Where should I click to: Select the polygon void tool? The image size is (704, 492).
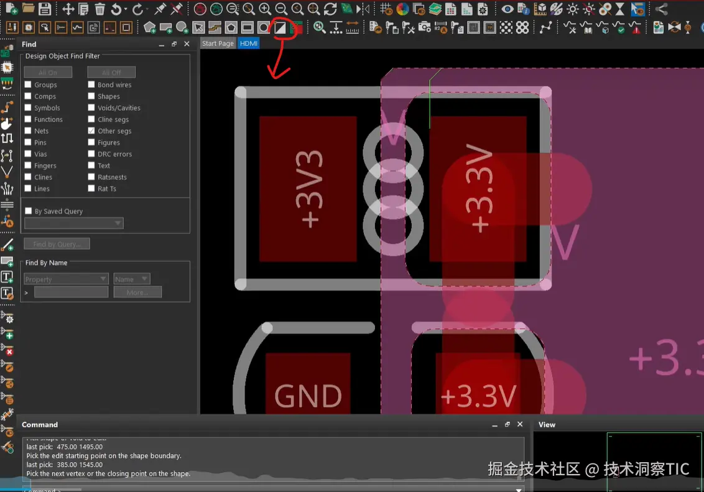click(x=231, y=28)
